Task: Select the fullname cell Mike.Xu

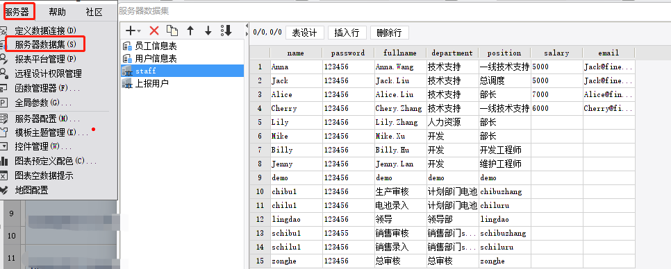Action: [400, 136]
